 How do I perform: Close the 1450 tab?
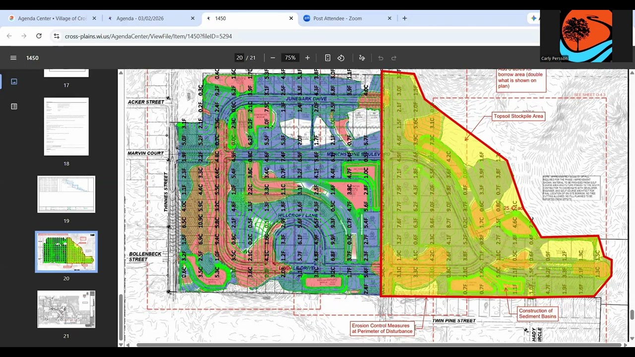point(291,18)
